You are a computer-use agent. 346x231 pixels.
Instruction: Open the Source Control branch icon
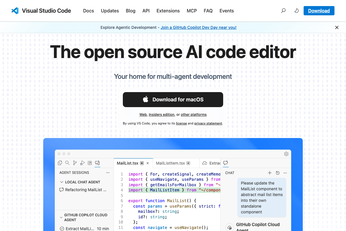coord(75,163)
